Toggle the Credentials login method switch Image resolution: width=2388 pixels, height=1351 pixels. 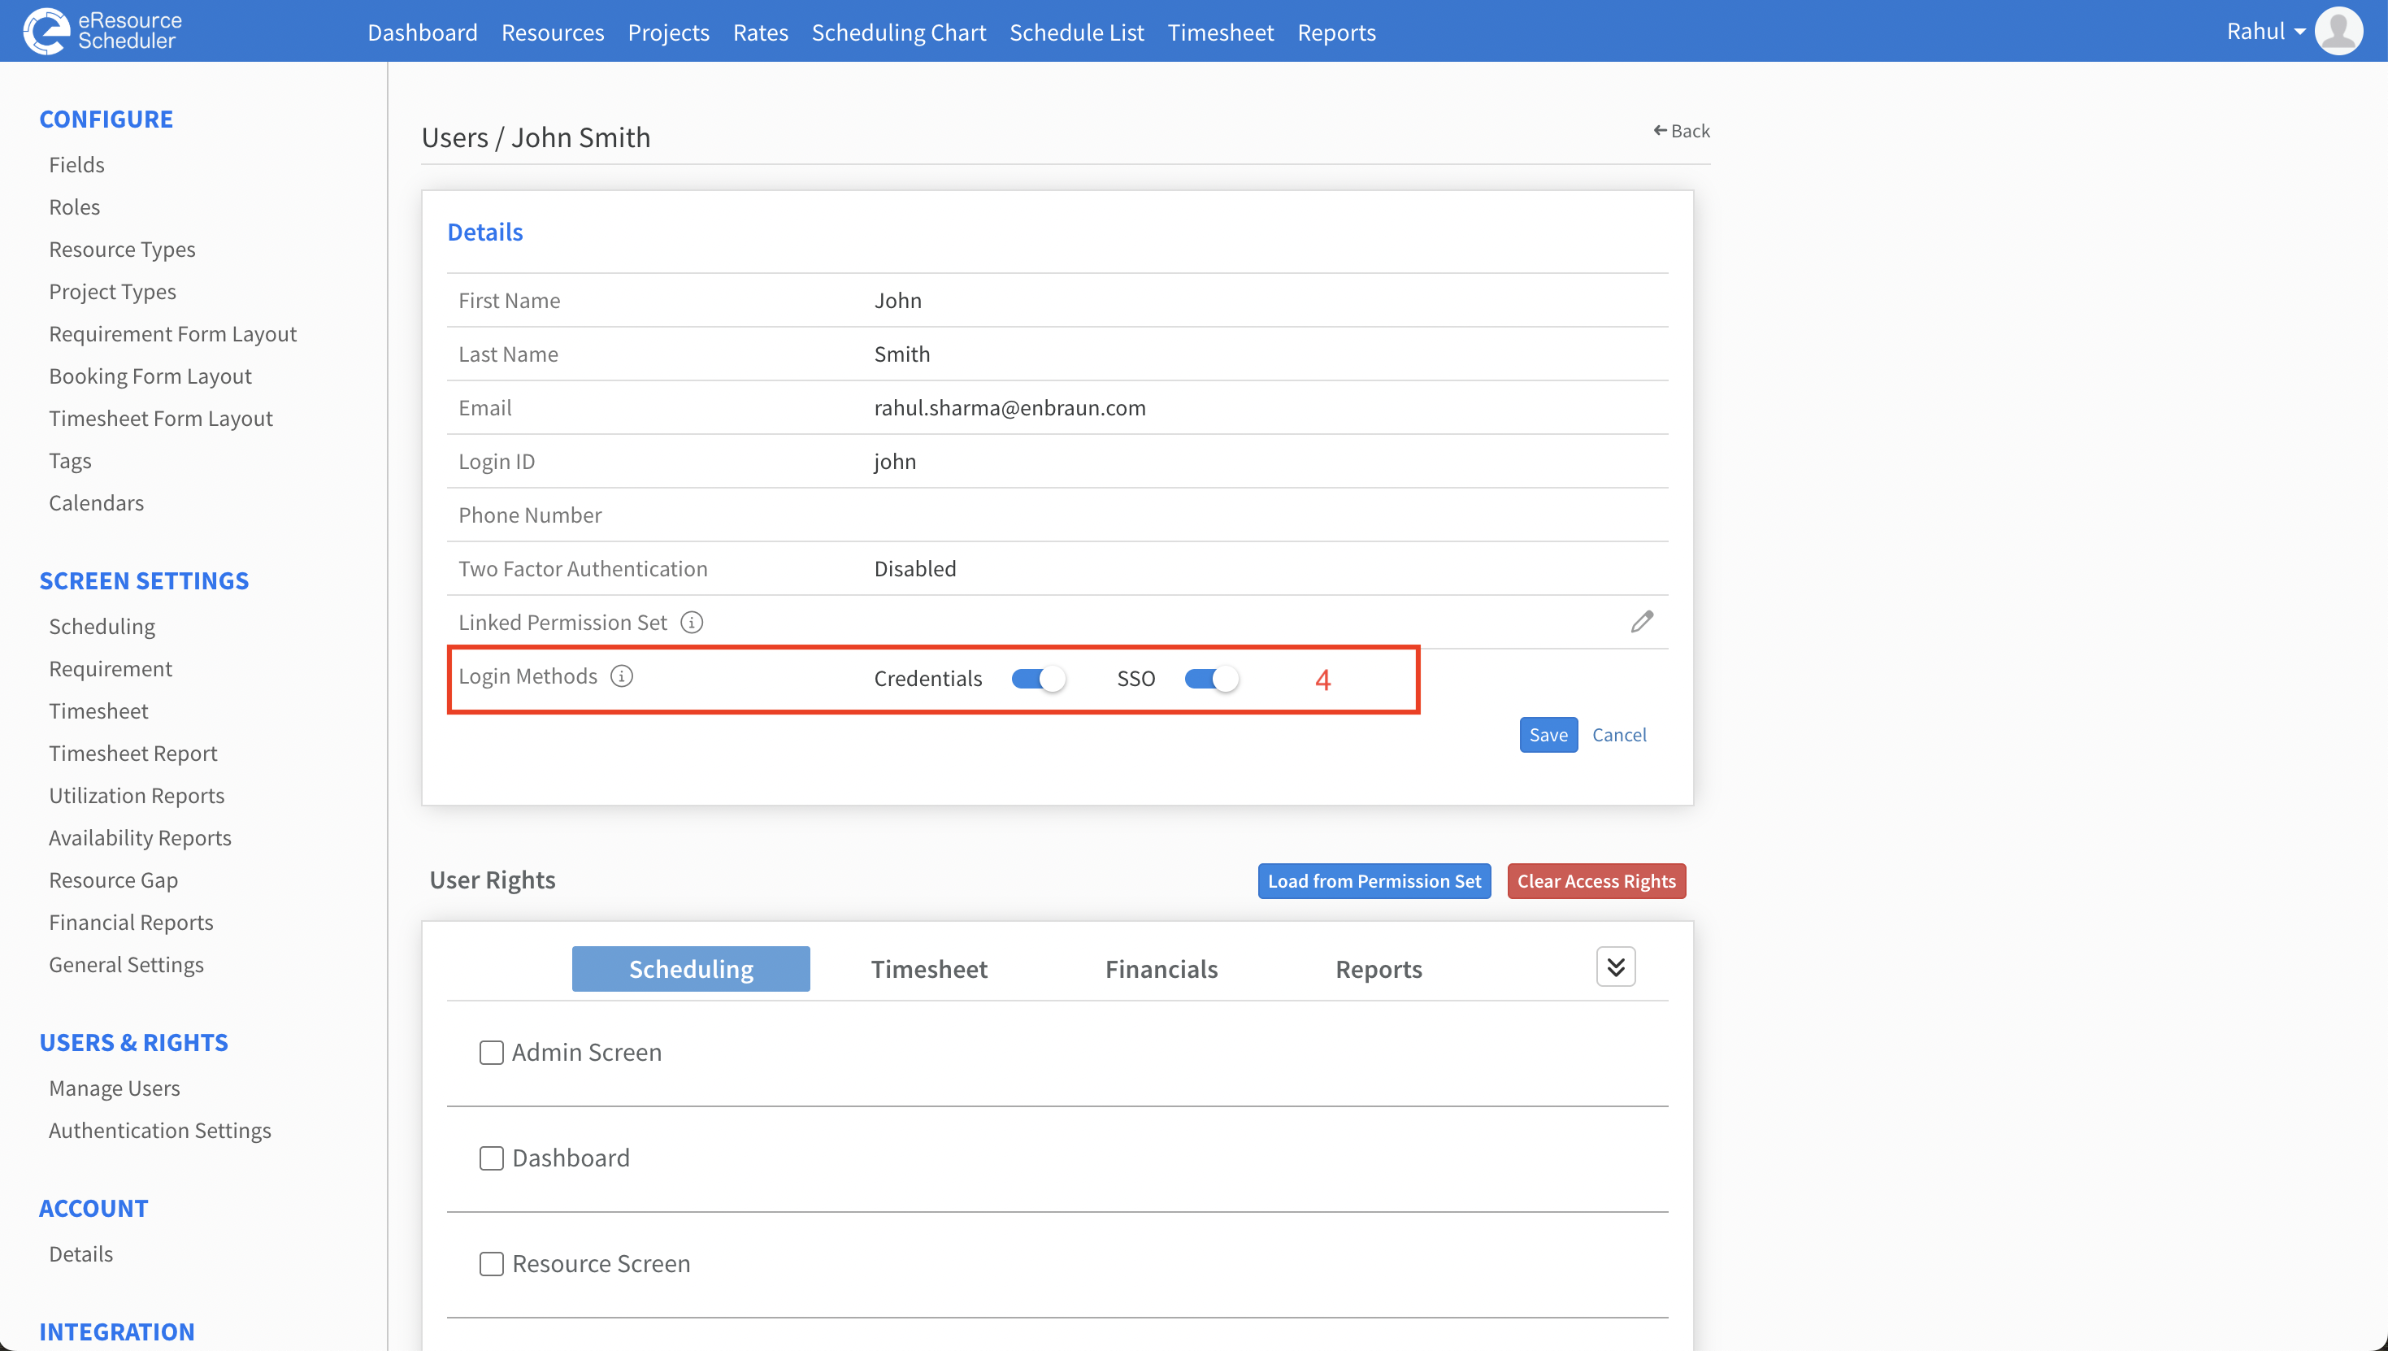[1037, 680]
